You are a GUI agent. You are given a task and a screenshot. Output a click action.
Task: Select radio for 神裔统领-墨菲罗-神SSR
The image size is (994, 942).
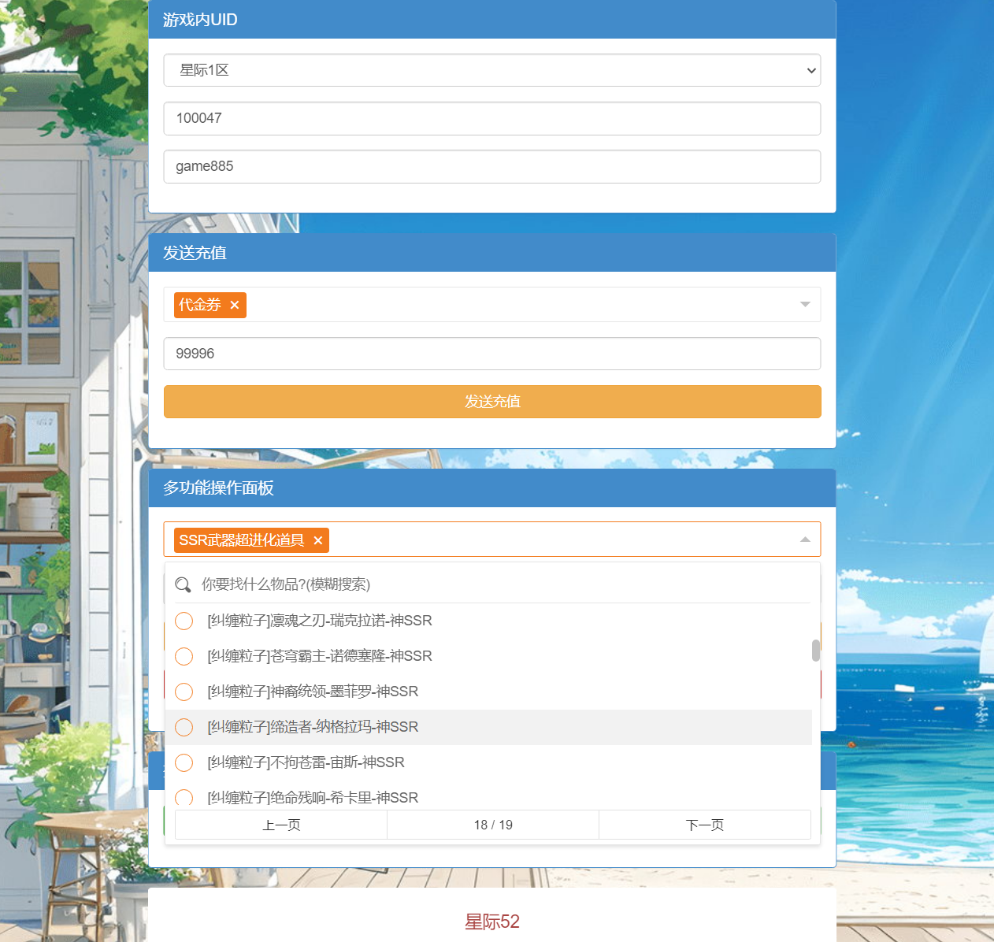184,692
